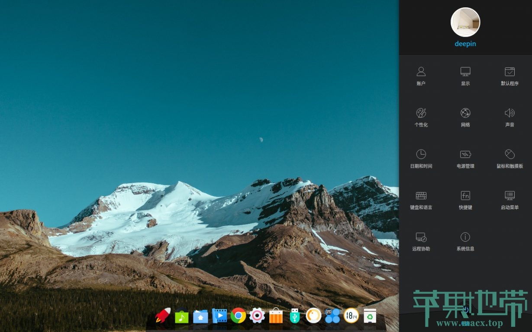Open the rocket Launcher in the dock
Screen dimensions: 532x332
pyautogui.click(x=163, y=316)
